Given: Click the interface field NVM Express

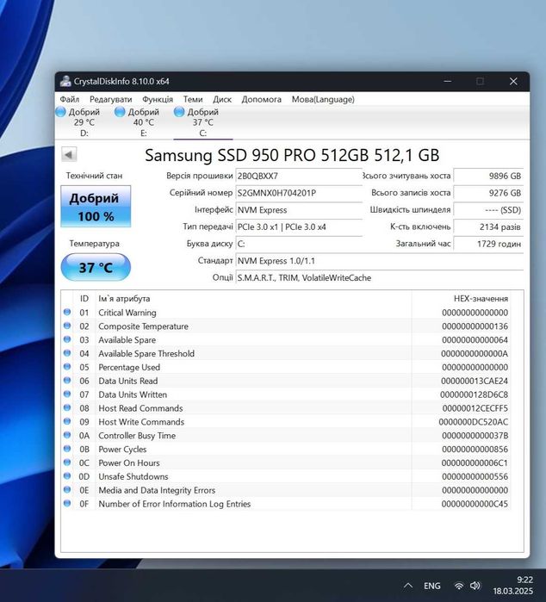Looking at the screenshot, I should click(x=299, y=210).
